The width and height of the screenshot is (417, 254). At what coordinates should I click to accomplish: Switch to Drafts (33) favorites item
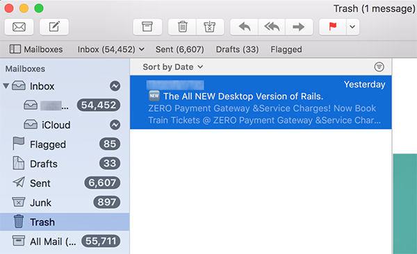coord(237,49)
